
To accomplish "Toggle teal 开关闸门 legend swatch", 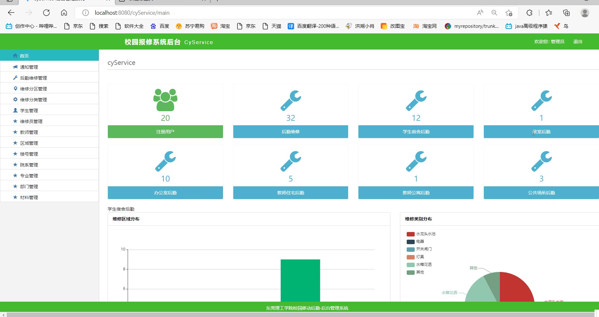I will tap(411, 249).
